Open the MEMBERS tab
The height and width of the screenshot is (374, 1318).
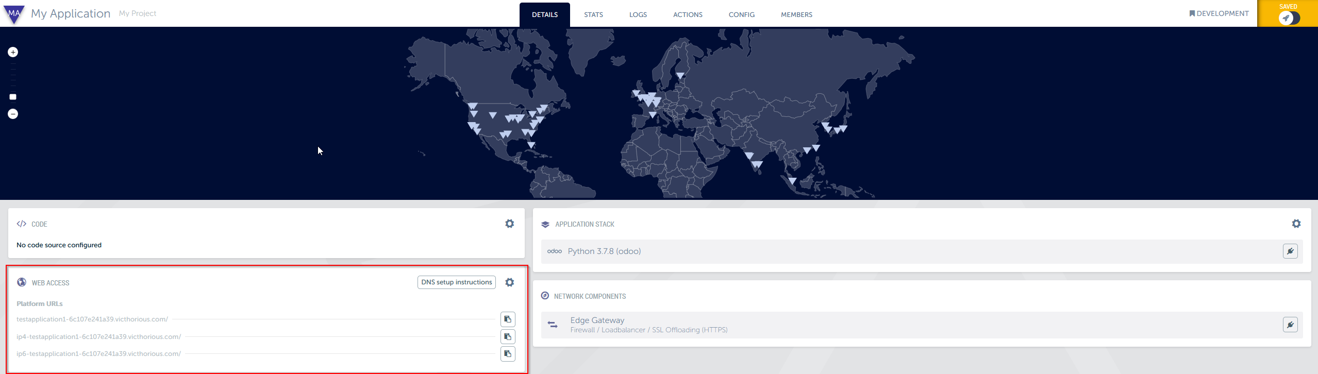(796, 15)
